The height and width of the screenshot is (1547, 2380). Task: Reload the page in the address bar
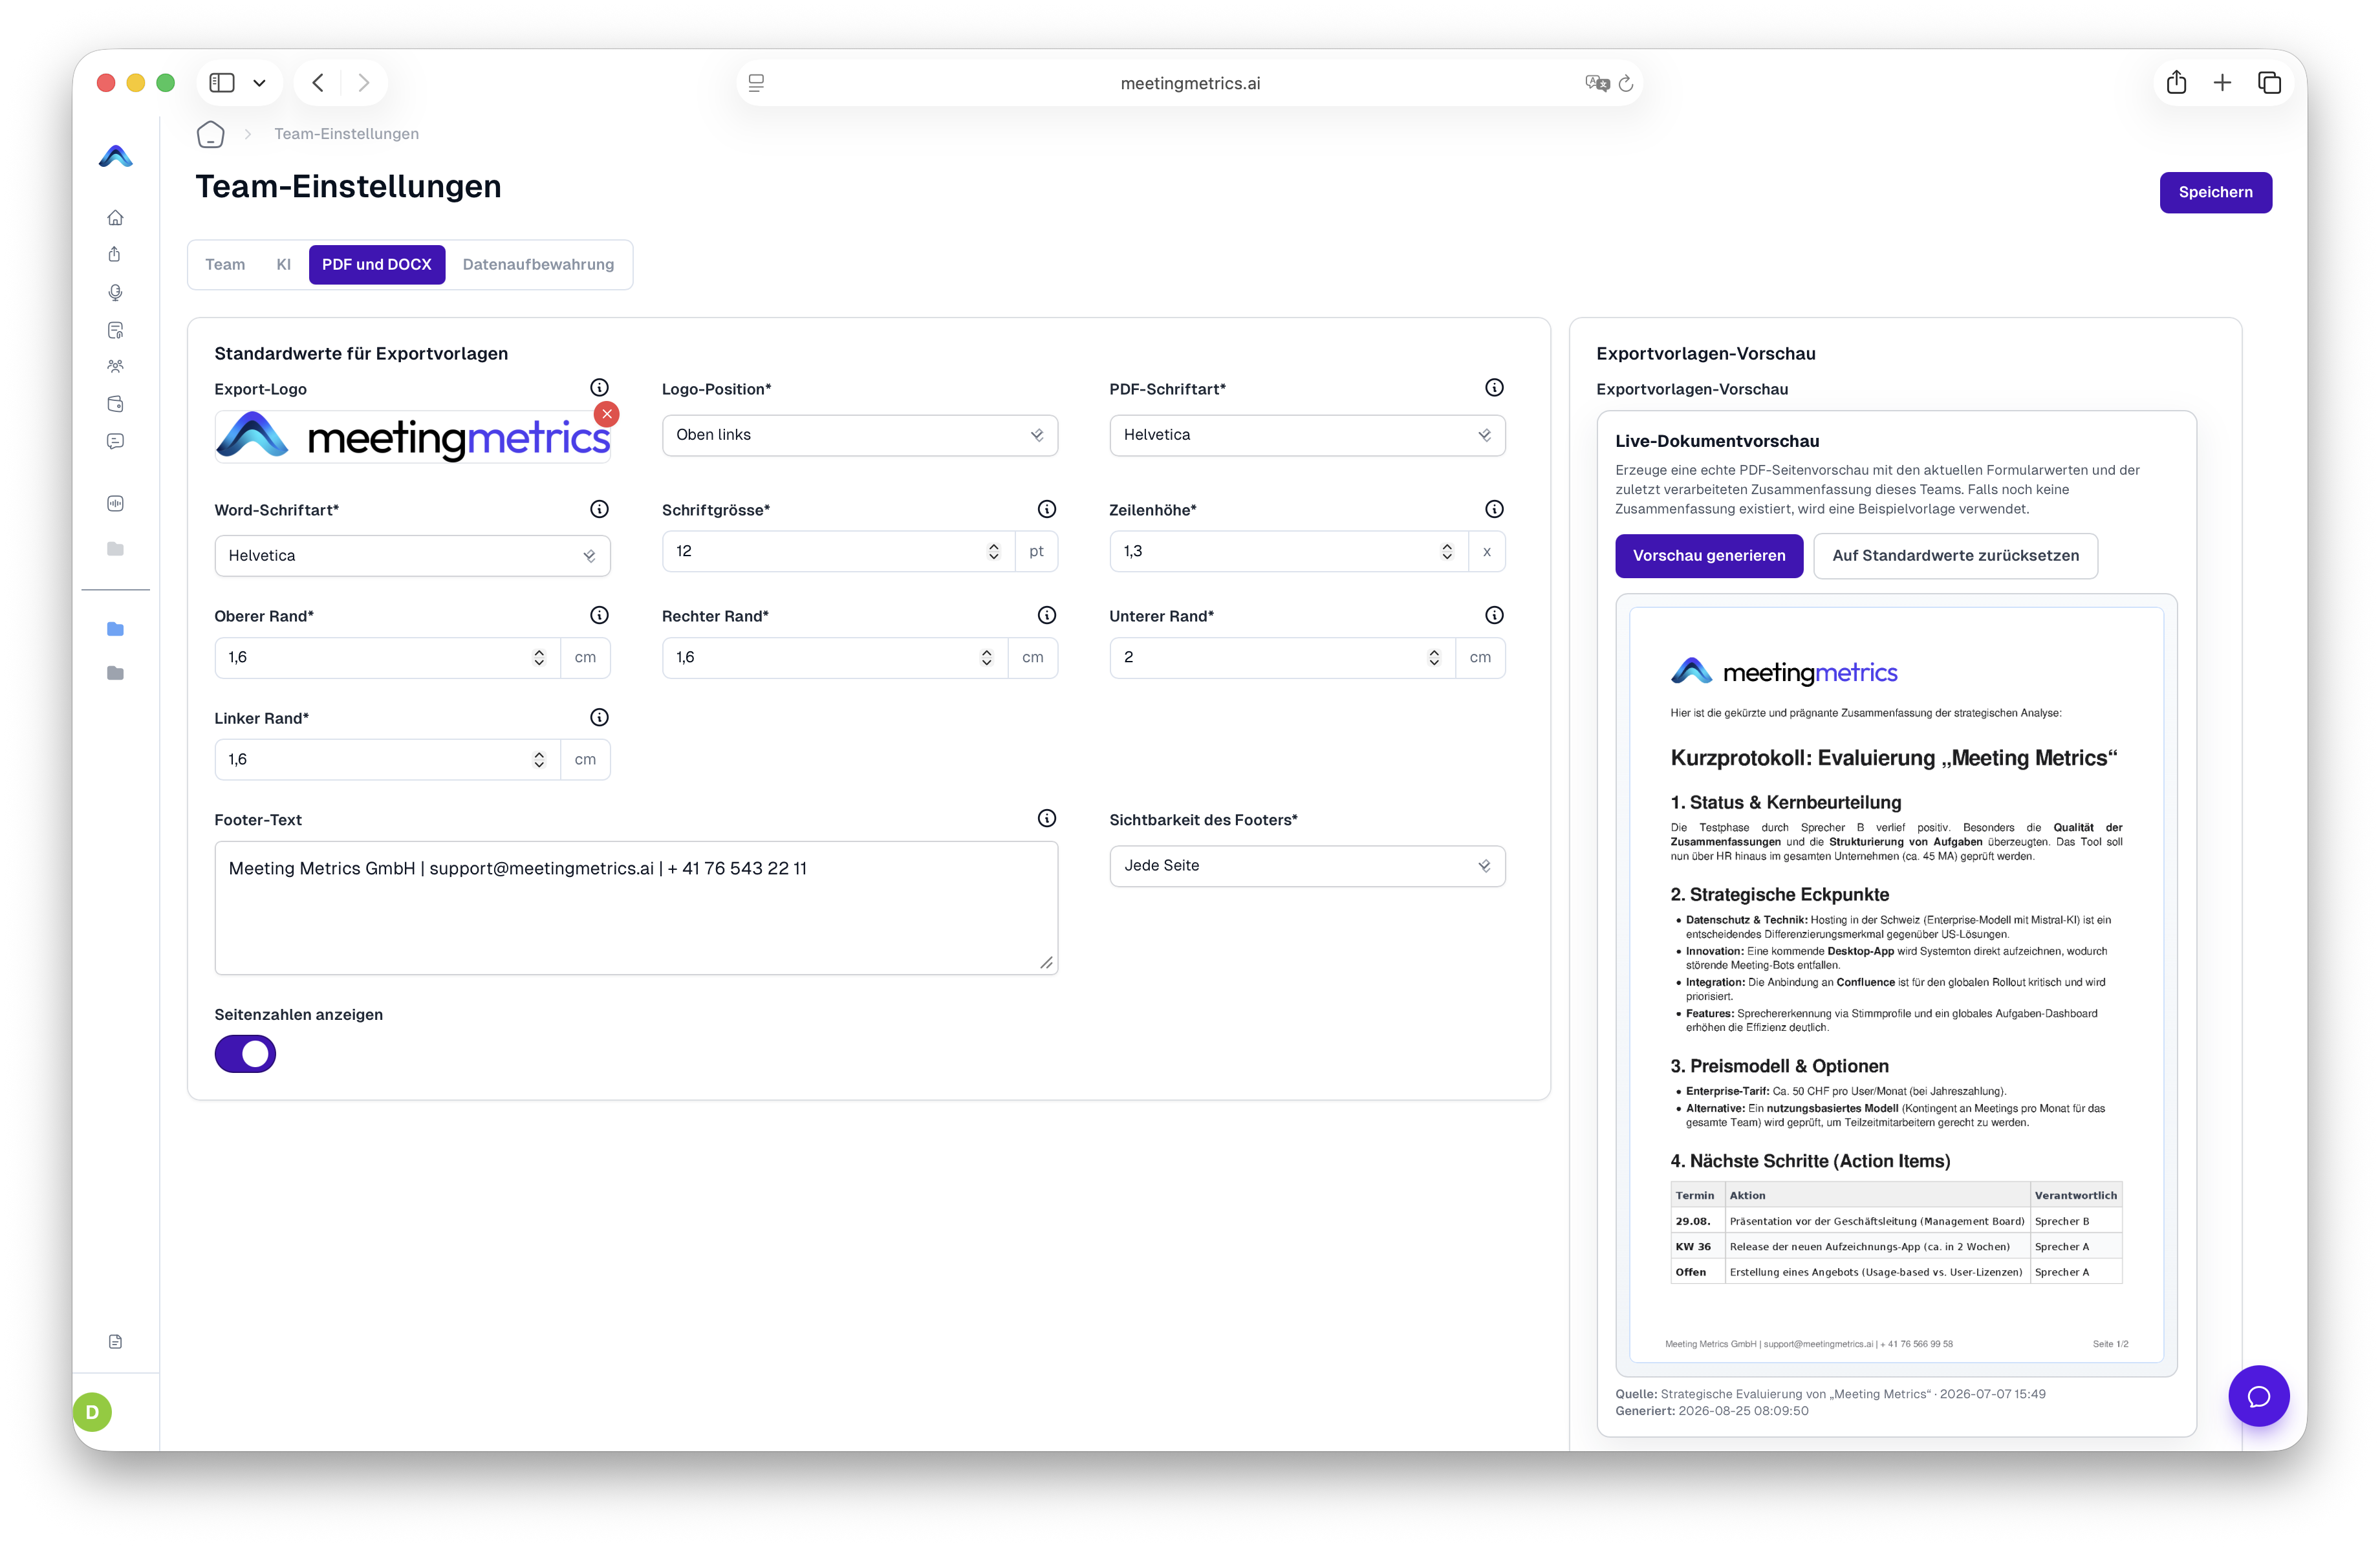click(1626, 84)
